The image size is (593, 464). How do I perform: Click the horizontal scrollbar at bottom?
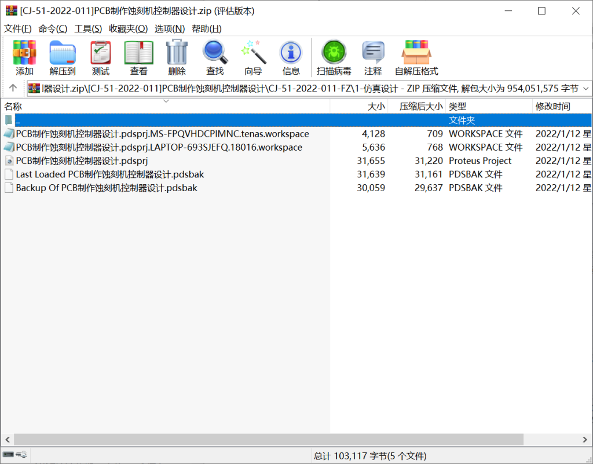[x=269, y=440]
